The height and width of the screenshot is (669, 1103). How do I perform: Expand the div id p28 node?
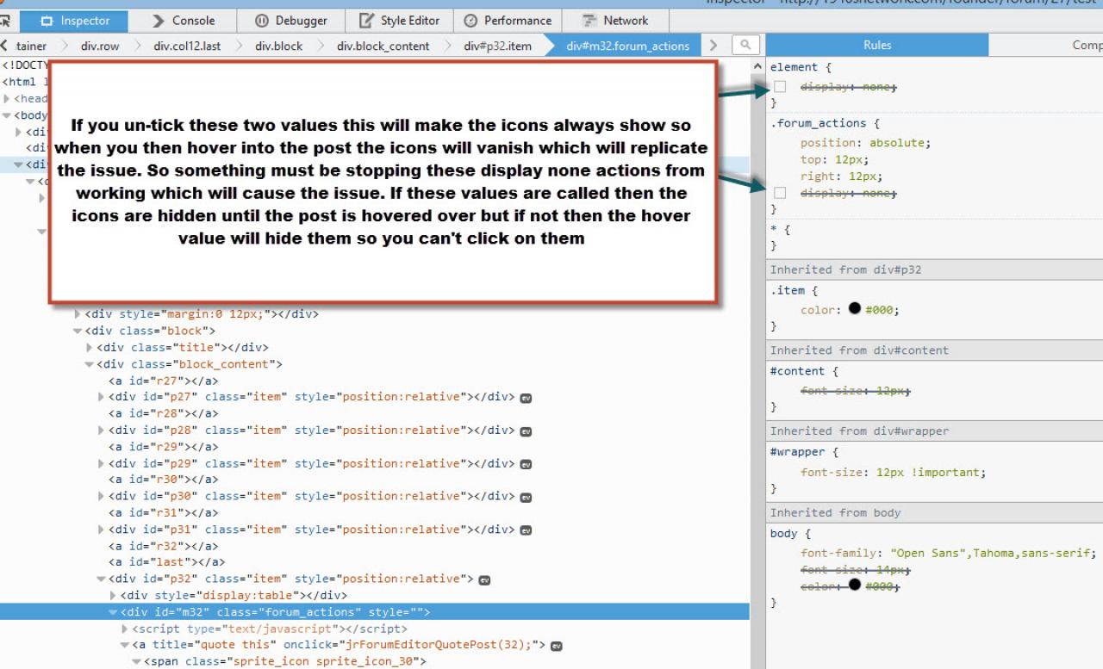point(102,431)
